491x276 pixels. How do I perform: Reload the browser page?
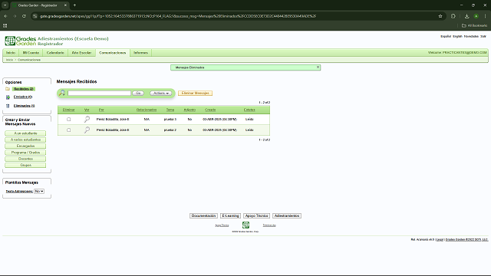24,16
